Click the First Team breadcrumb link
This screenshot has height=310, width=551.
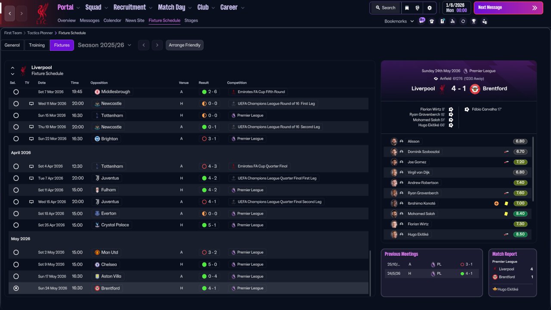pyautogui.click(x=13, y=33)
